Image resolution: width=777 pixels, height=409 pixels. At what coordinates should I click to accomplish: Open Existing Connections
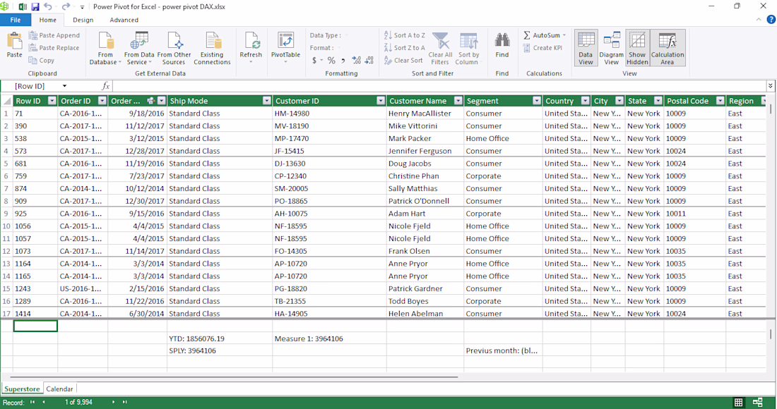pos(212,48)
